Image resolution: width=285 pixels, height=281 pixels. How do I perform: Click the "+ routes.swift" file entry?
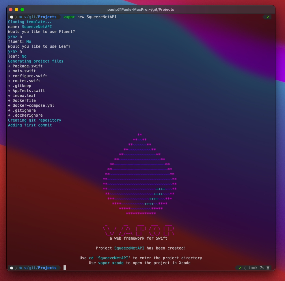click(24, 81)
